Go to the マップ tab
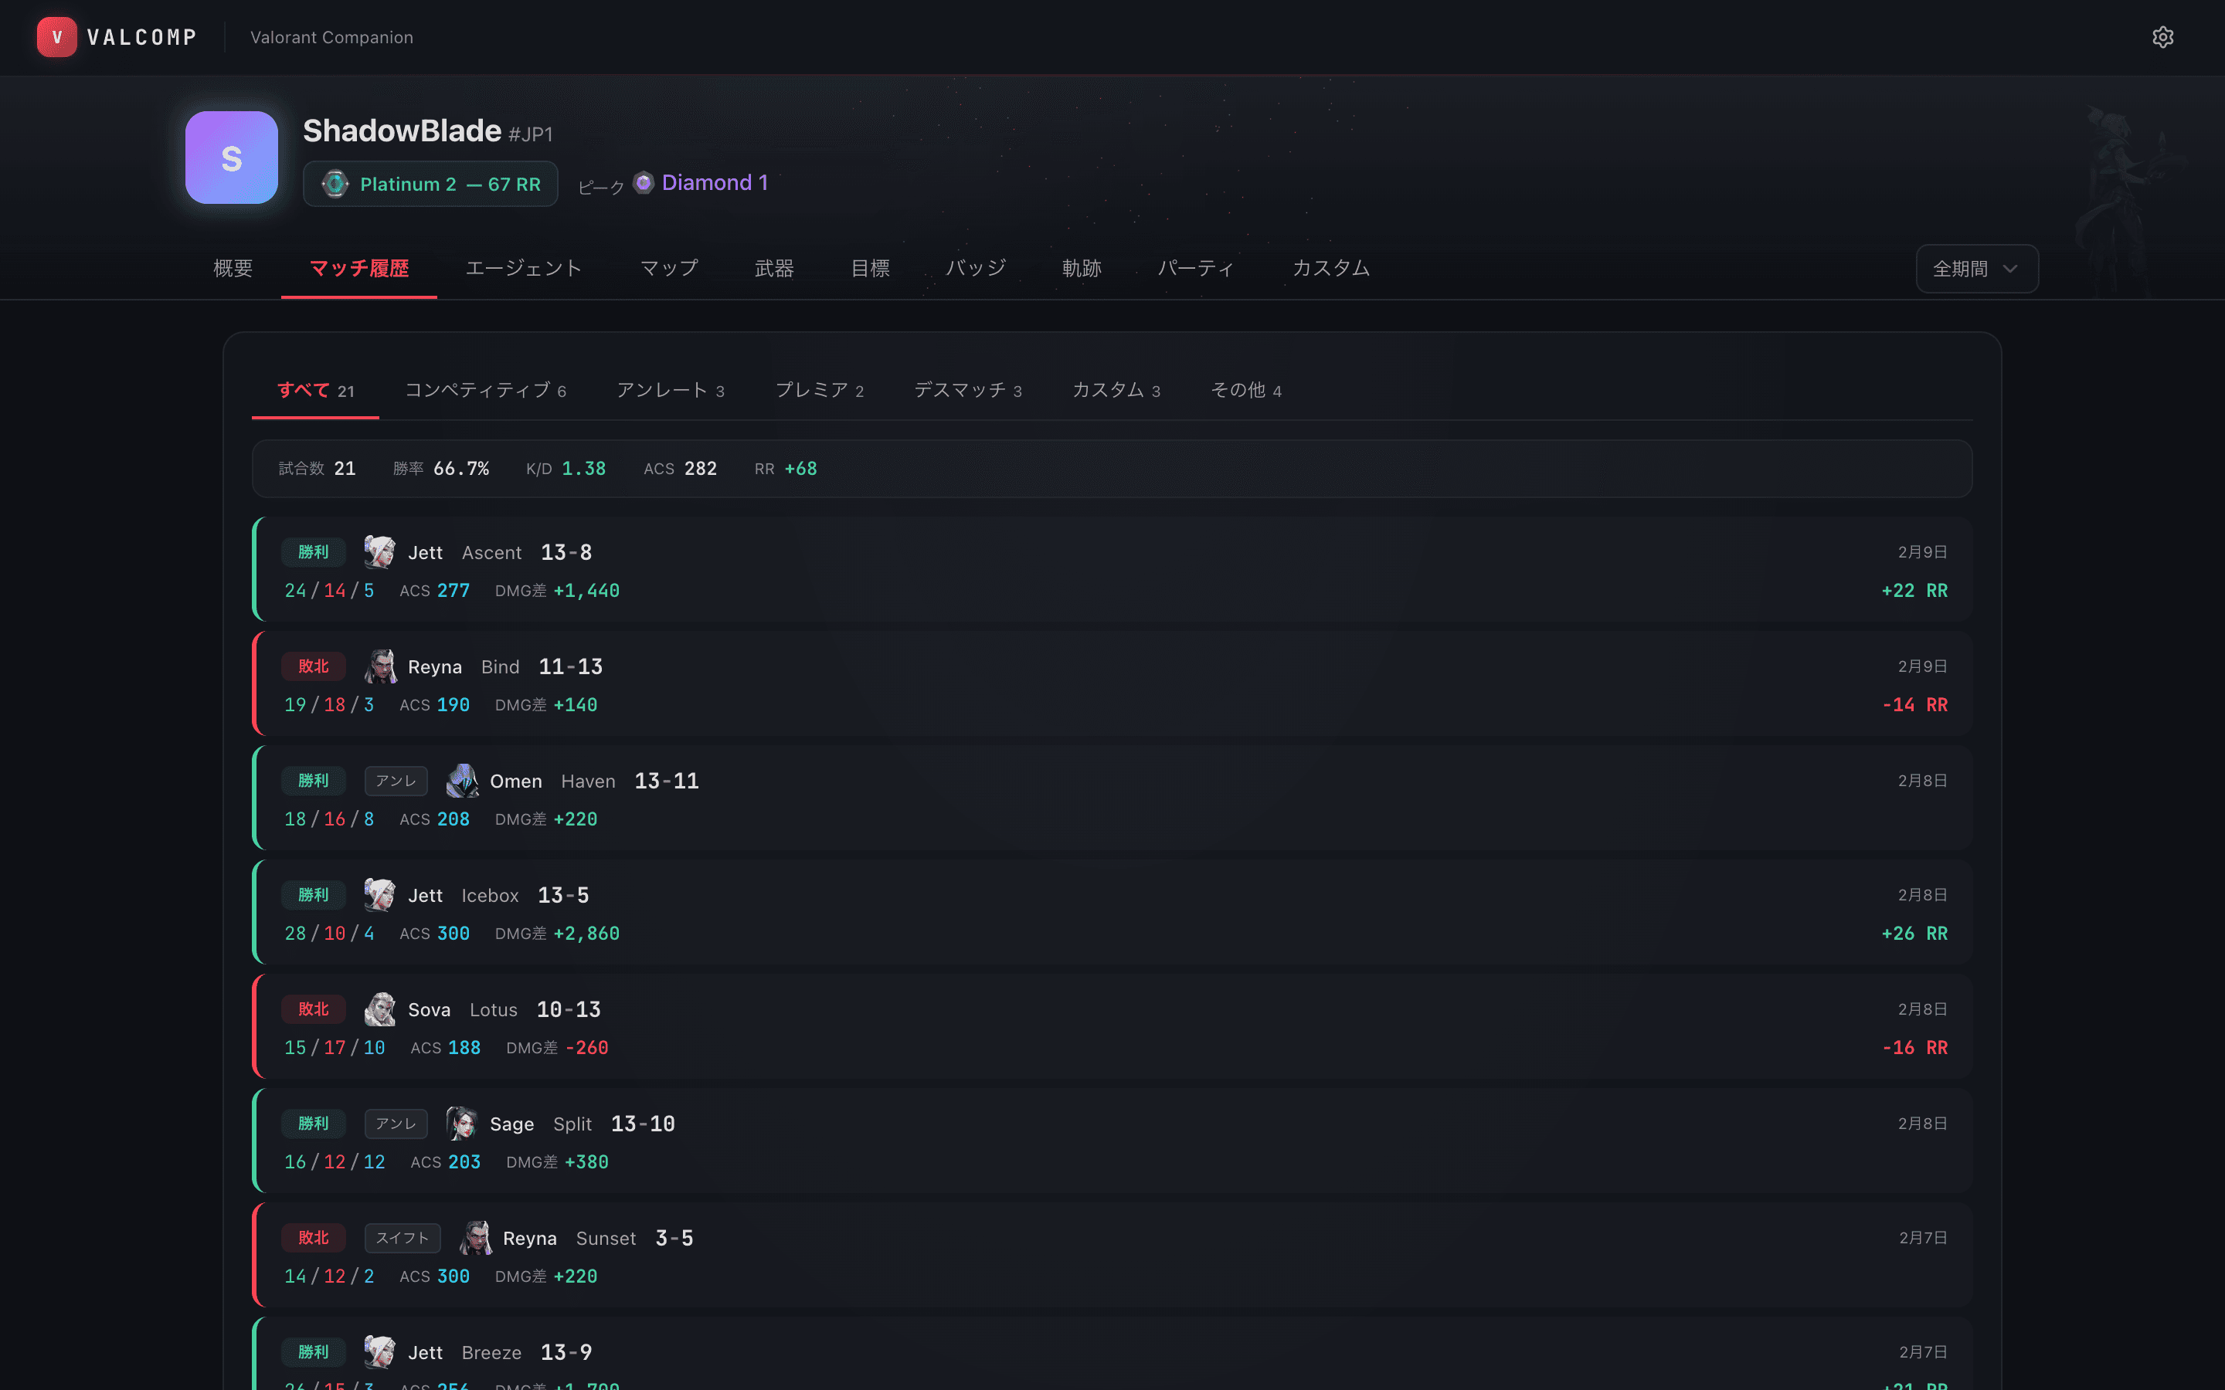Viewport: 2225px width, 1390px height. coord(669,269)
